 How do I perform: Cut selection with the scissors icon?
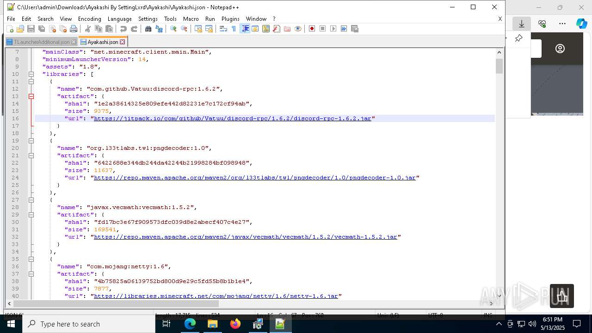pyautogui.click(x=88, y=29)
